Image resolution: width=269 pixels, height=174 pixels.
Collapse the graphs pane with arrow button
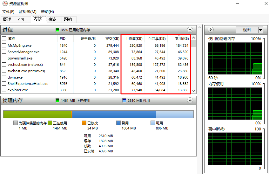(x=211, y=30)
